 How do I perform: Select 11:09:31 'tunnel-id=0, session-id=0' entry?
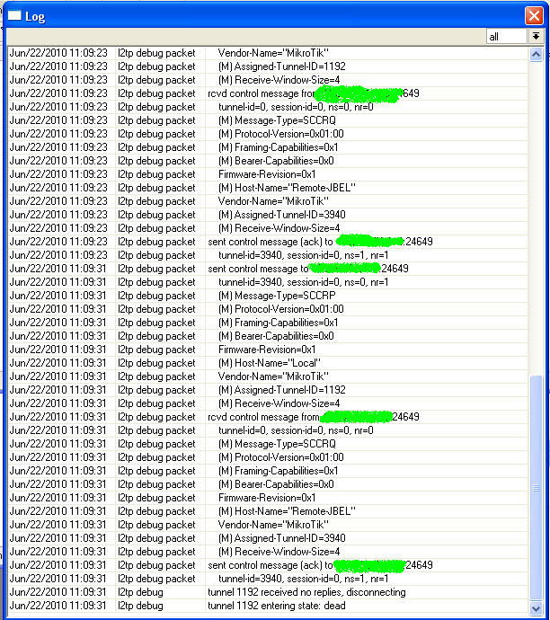coord(268,430)
